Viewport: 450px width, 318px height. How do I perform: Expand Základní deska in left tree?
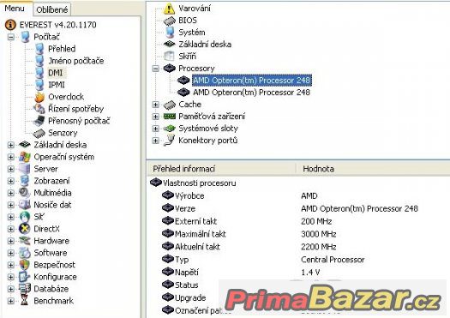[11, 145]
